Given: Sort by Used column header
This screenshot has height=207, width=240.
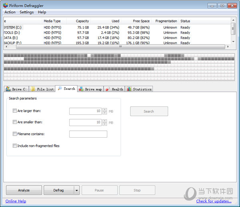Looking at the screenshot, I should pos(106,21).
